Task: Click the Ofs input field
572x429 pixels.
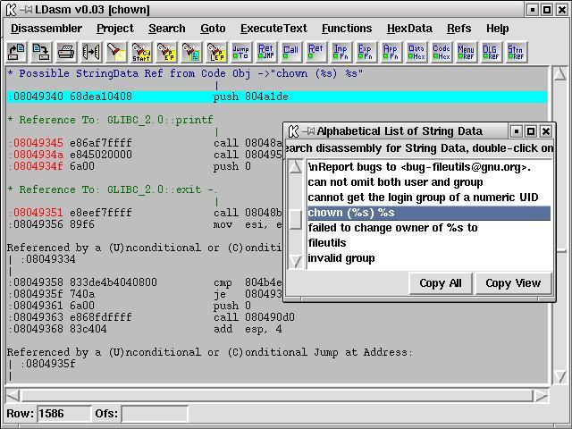Action: [x=155, y=414]
